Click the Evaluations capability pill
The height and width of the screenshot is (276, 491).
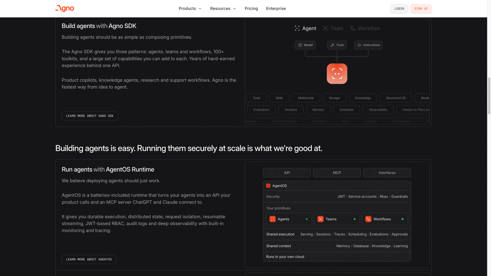coord(261,110)
